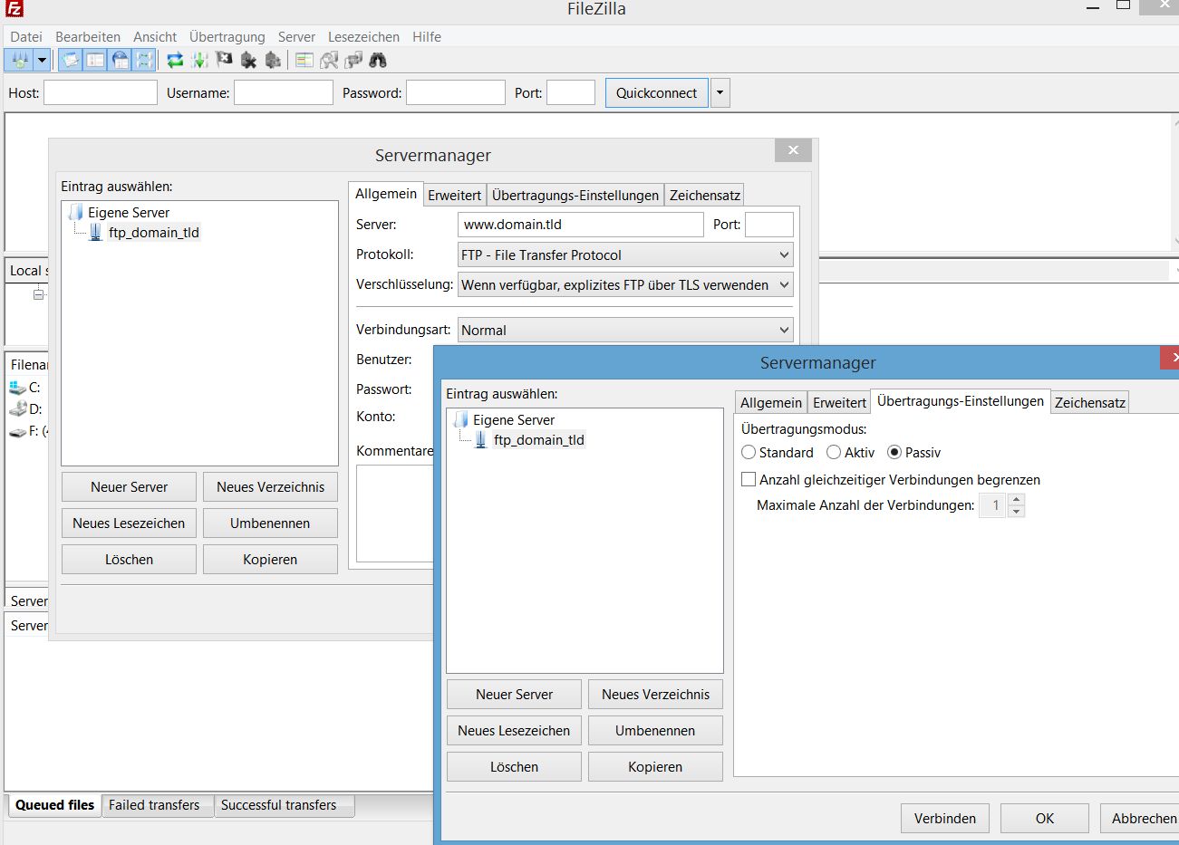The width and height of the screenshot is (1179, 845).
Task: Click the F: drive icon in local list
Action: pyautogui.click(x=17, y=432)
